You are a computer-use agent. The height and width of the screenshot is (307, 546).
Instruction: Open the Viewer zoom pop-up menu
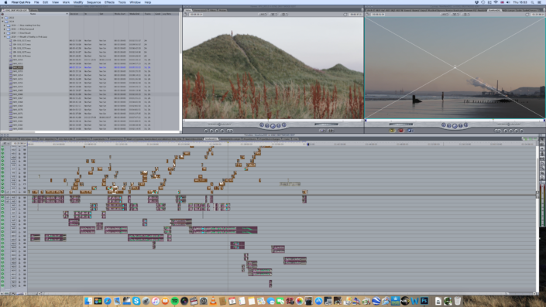(x=263, y=14)
